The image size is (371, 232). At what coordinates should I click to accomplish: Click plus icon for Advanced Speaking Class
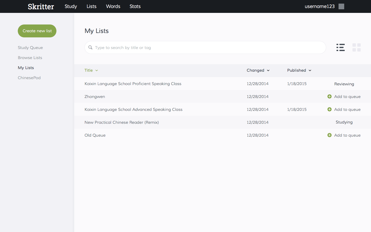coord(330,109)
